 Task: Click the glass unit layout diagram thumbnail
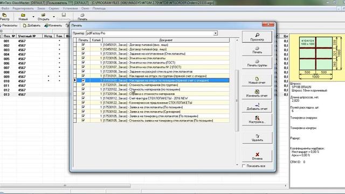click(x=317, y=57)
